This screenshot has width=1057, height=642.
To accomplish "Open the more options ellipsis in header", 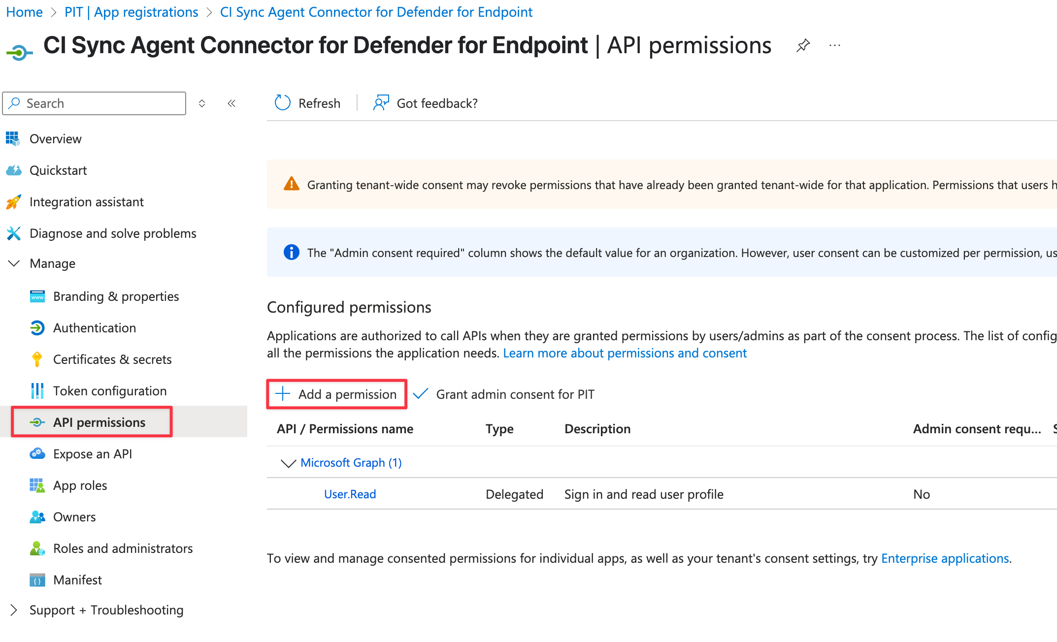I will [835, 46].
